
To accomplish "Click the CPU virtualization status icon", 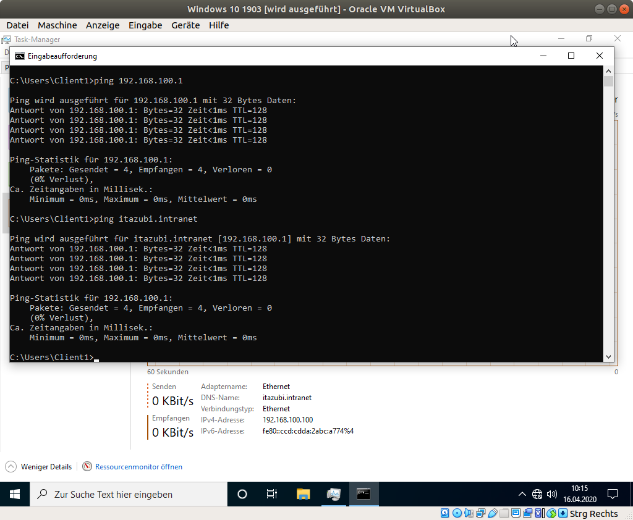I will click(539, 513).
